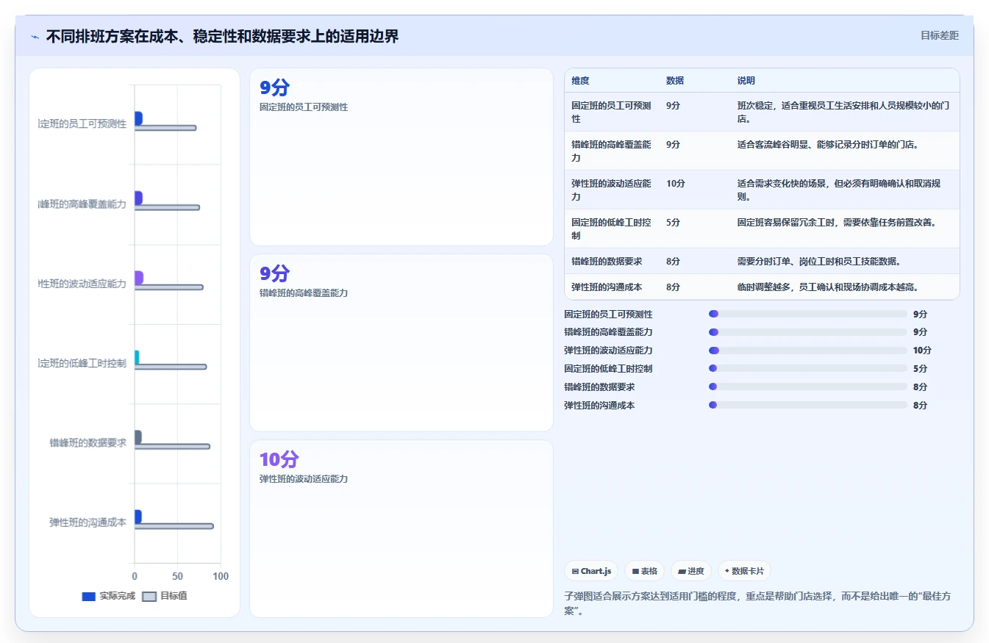This screenshot has height=643, width=989.
Task: Click the x-axis tick label 50
Action: [x=178, y=576]
